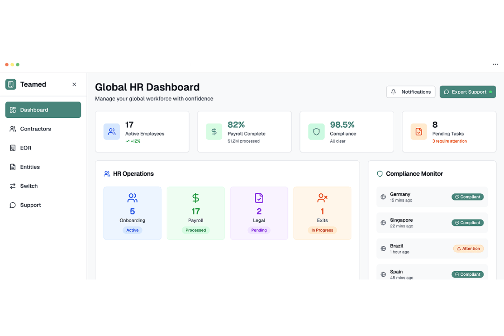Click the Exits card user-remove icon
This screenshot has height=336, width=504.
tap(322, 198)
